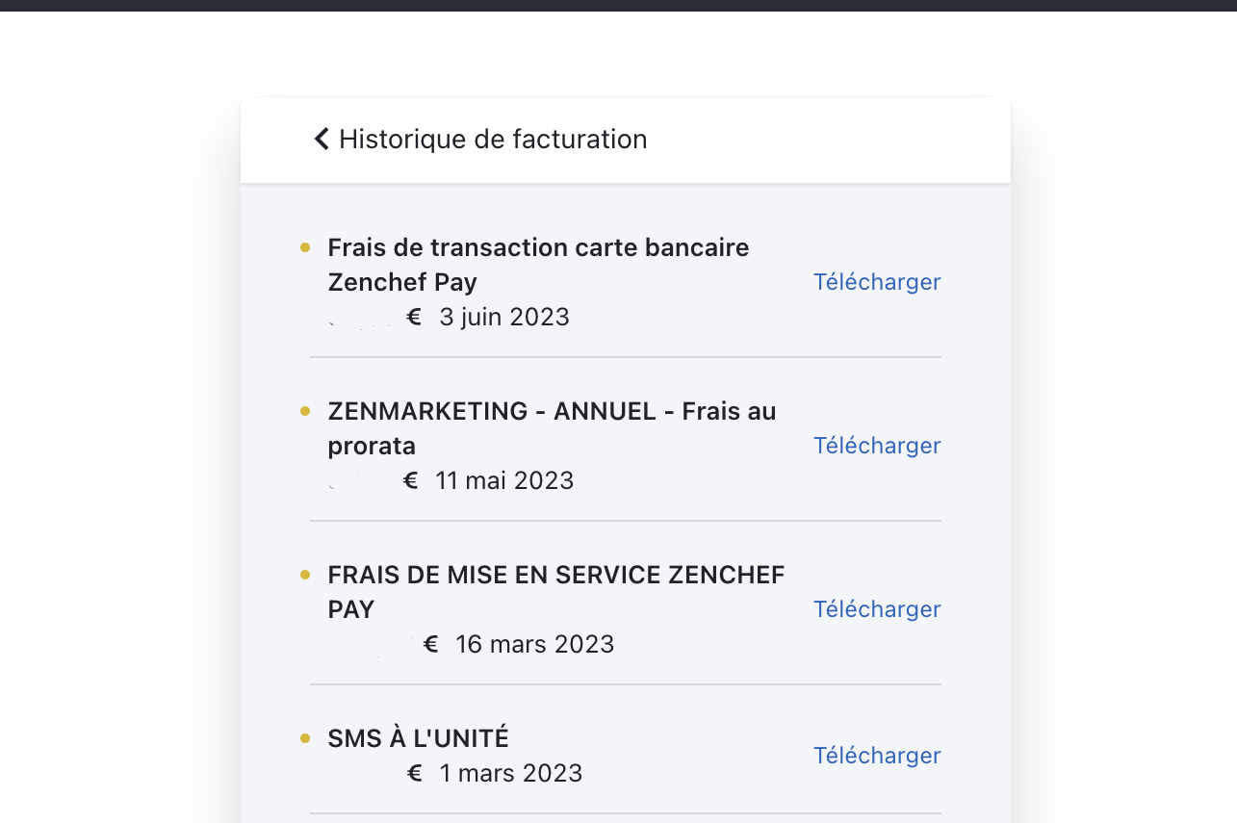1237x823 pixels.
Task: Click the yellow dot beside Frais de transaction
Action: click(x=305, y=247)
